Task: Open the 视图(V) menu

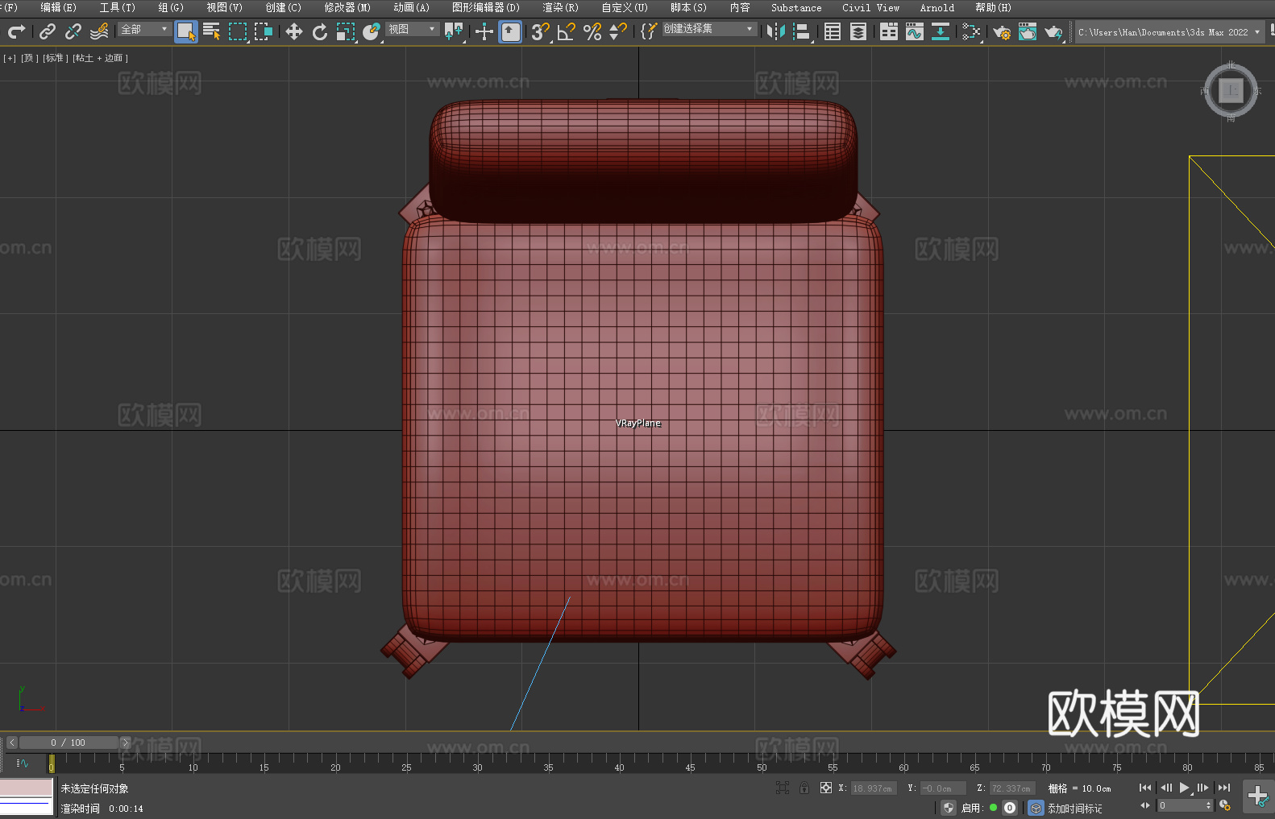Action: (x=225, y=7)
